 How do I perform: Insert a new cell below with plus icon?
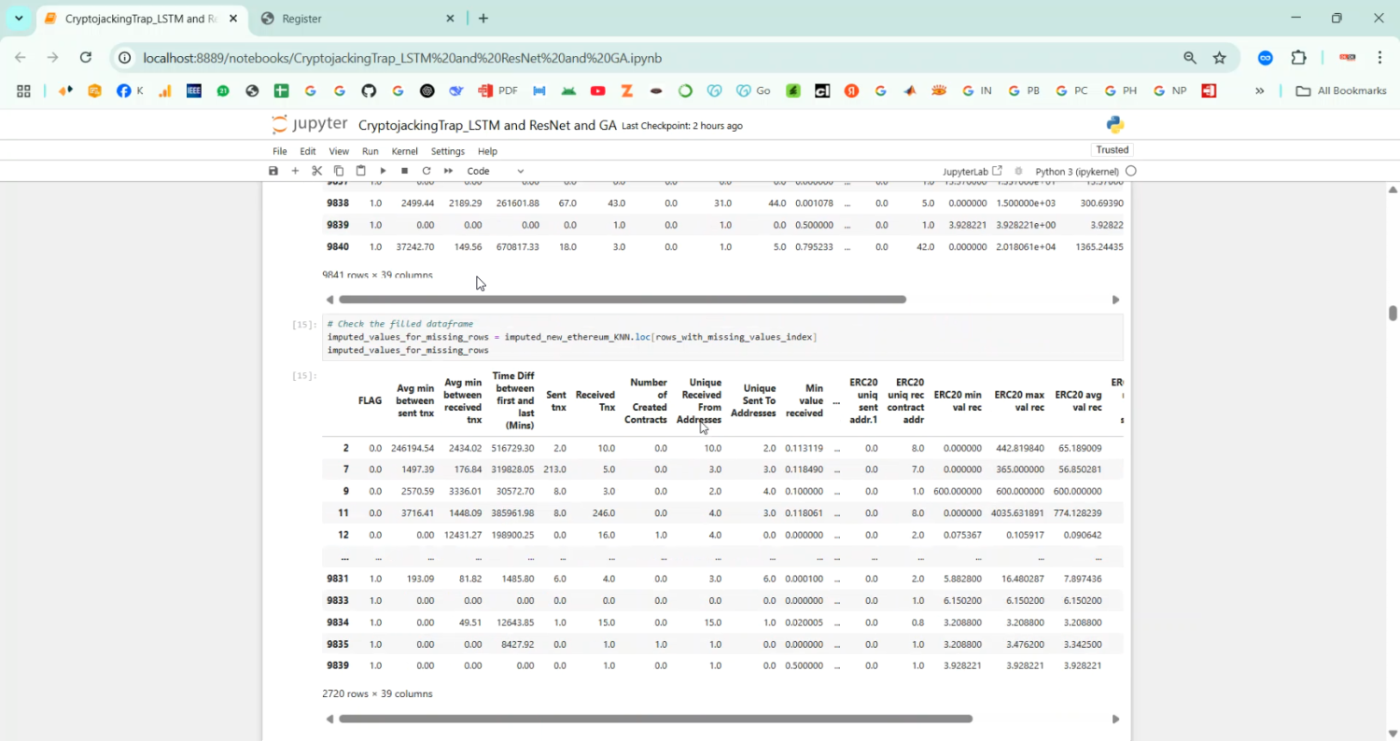(295, 171)
